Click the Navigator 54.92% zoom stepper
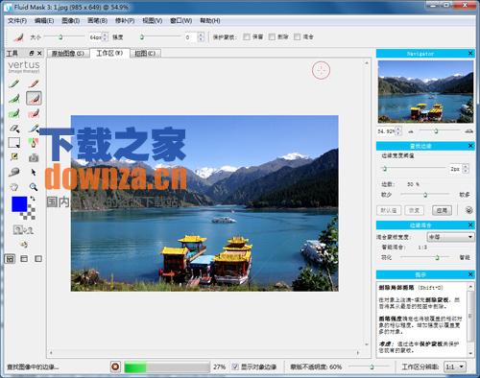Image resolution: width=480 pixels, height=378 pixels. 398,131
